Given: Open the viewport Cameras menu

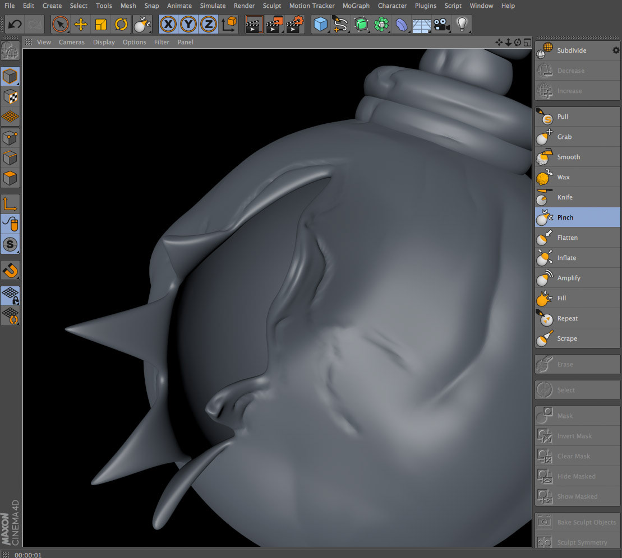Looking at the screenshot, I should tap(71, 42).
